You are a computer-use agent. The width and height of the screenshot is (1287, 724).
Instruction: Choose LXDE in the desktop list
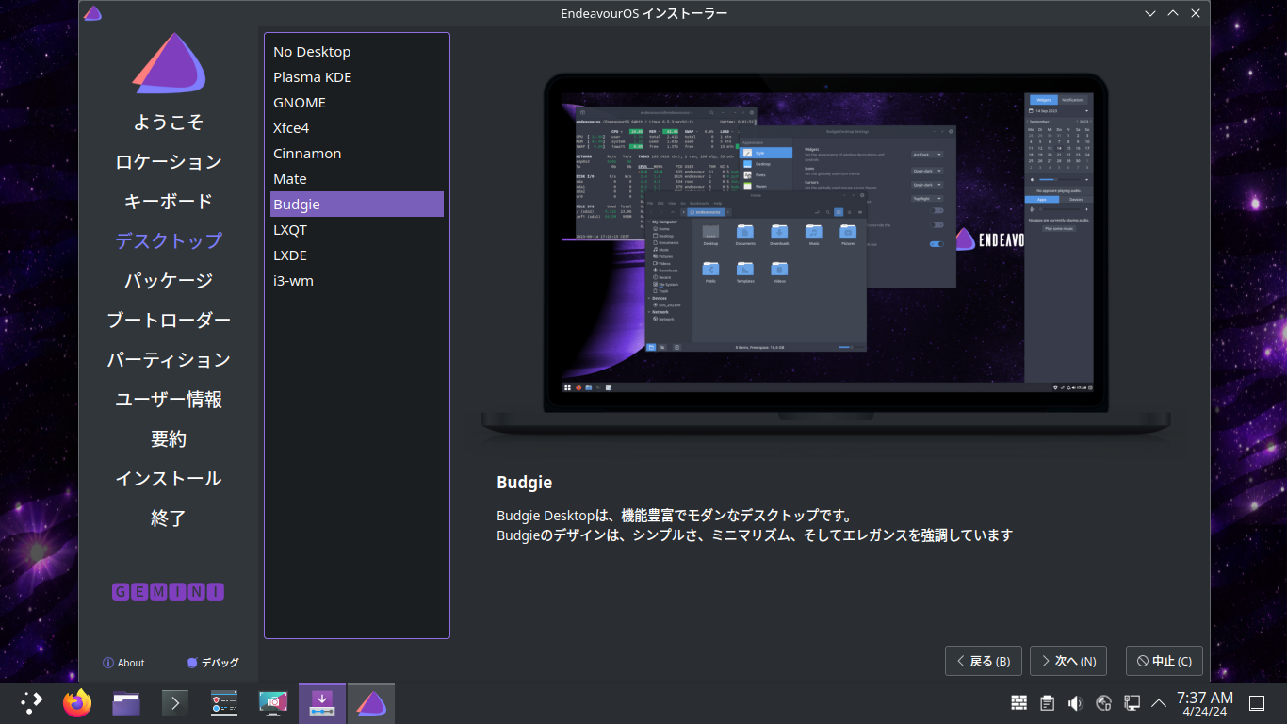(357, 255)
